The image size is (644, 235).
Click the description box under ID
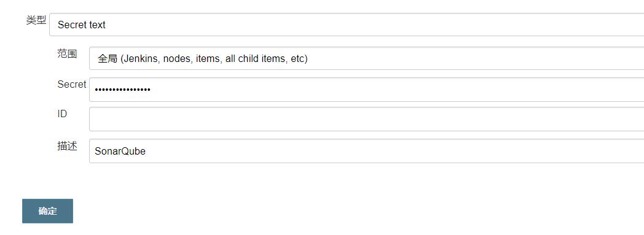tap(366, 151)
